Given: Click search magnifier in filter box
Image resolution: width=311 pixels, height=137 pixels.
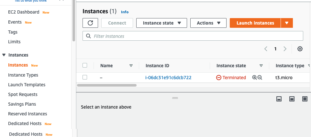Looking at the screenshot, I should (x=88, y=36).
